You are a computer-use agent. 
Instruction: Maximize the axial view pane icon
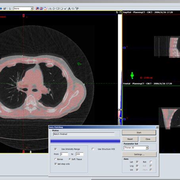click(x=120, y=12)
